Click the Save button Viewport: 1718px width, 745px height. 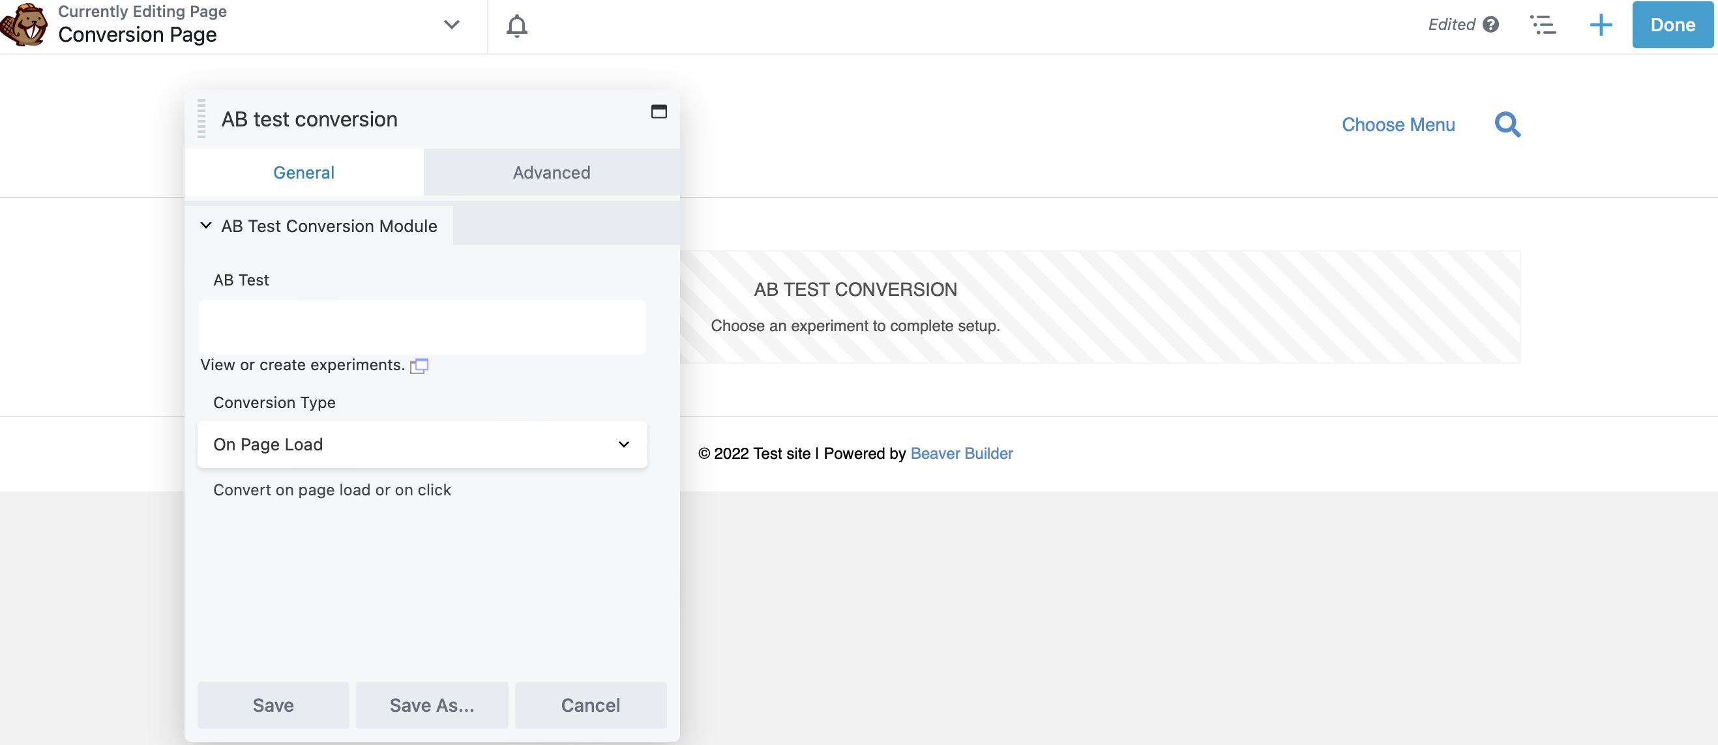[273, 705]
